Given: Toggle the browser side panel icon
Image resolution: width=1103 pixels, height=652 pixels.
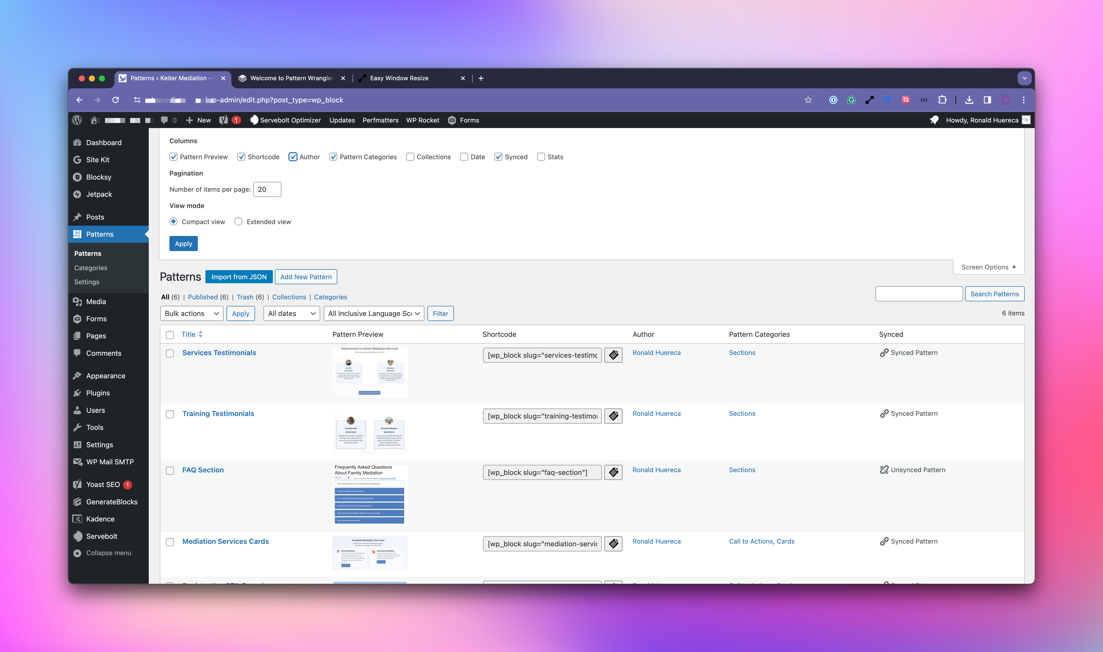Looking at the screenshot, I should point(987,100).
